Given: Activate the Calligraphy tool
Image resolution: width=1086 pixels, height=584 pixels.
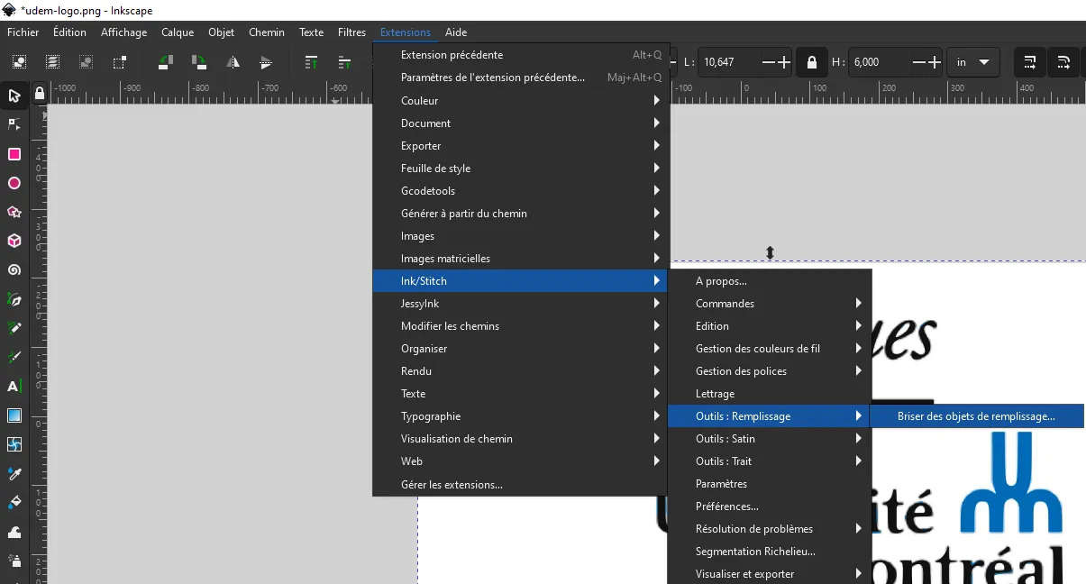Looking at the screenshot, I should (14, 358).
